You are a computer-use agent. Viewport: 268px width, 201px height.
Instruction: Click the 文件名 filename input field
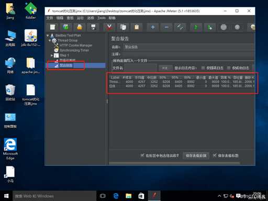click(141, 68)
